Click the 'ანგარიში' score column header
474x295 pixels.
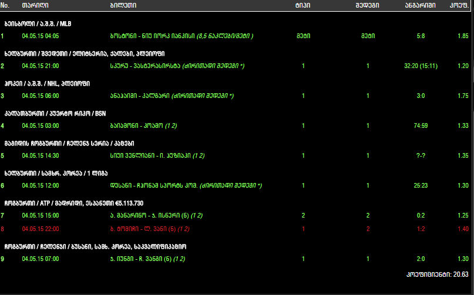coord(421,5)
